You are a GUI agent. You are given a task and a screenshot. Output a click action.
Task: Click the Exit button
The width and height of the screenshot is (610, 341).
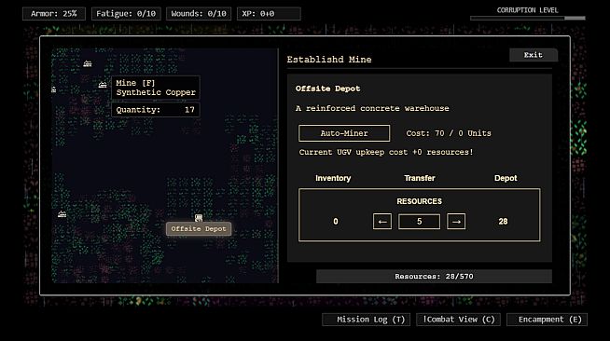[x=534, y=55]
